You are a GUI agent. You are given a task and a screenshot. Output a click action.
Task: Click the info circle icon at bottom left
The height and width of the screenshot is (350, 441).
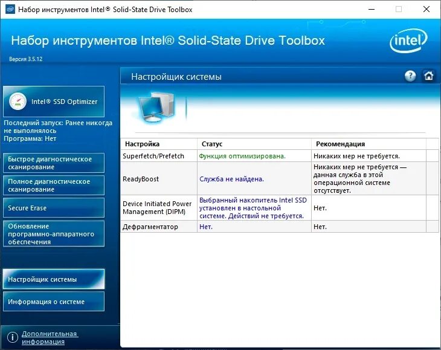[13, 337]
